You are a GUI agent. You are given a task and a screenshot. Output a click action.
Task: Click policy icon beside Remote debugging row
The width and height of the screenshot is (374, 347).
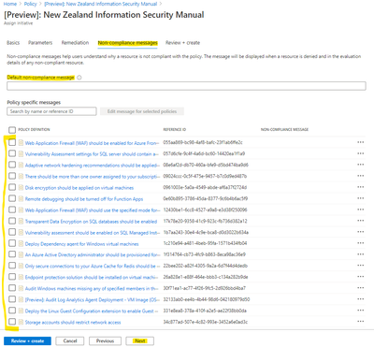(21, 199)
